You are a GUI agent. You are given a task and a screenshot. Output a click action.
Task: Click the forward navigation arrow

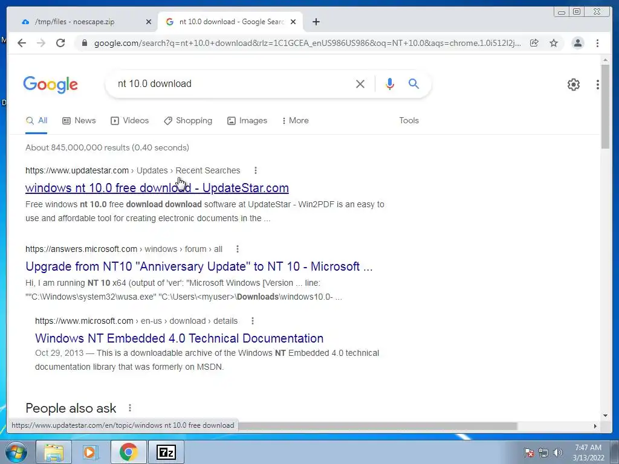(x=41, y=43)
